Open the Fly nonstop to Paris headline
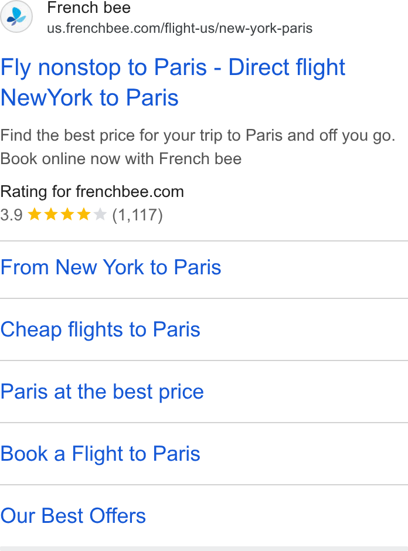This screenshot has width=408, height=551. pyautogui.click(x=172, y=82)
